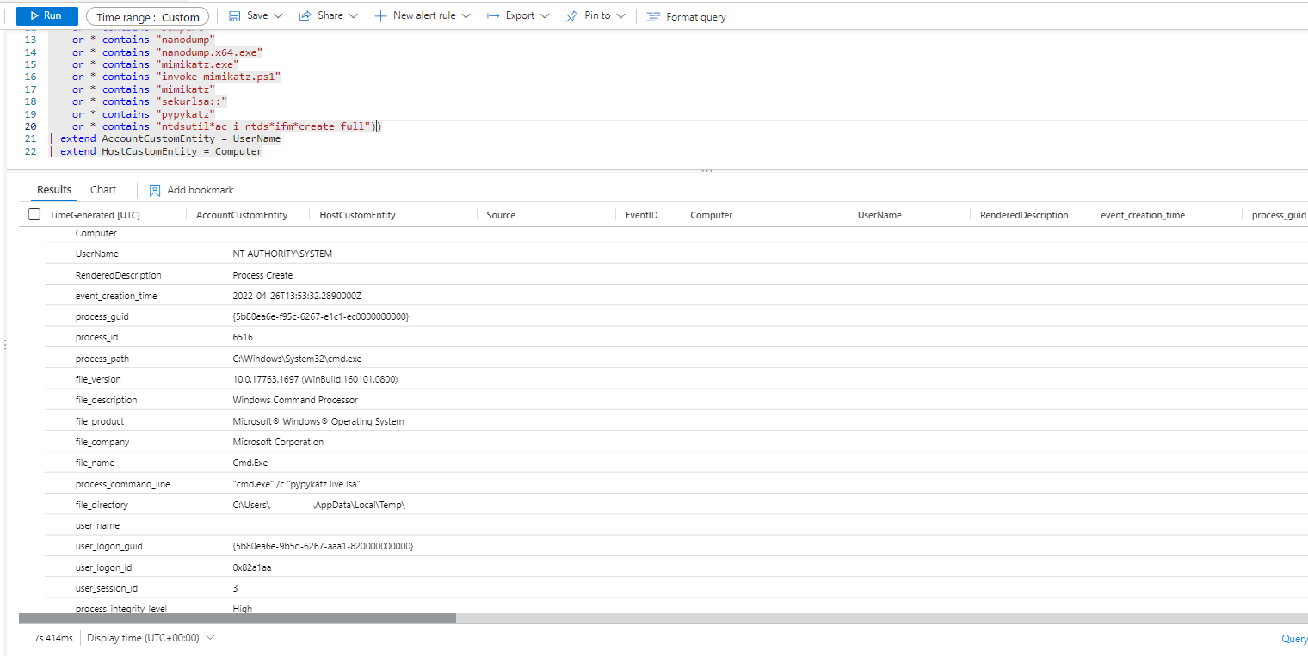Click the Pin to pushpin icon
This screenshot has height=656, width=1308.
pyautogui.click(x=571, y=16)
